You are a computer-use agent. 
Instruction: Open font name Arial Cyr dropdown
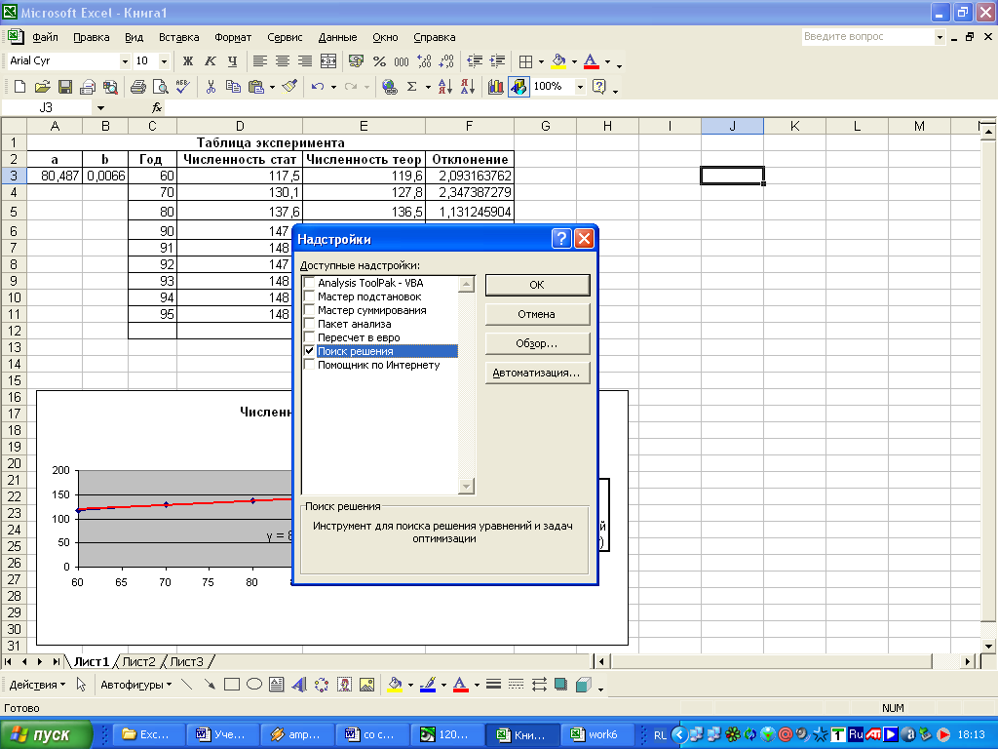click(125, 61)
